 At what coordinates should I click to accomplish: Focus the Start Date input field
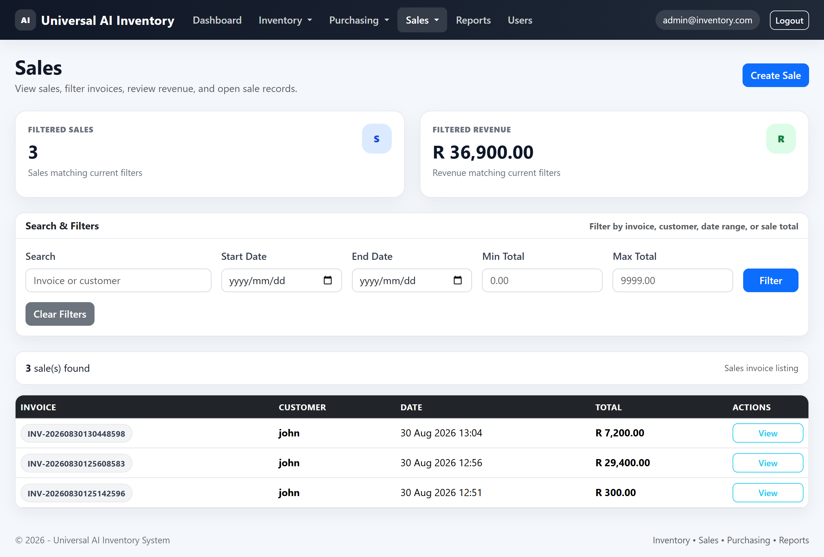click(281, 280)
